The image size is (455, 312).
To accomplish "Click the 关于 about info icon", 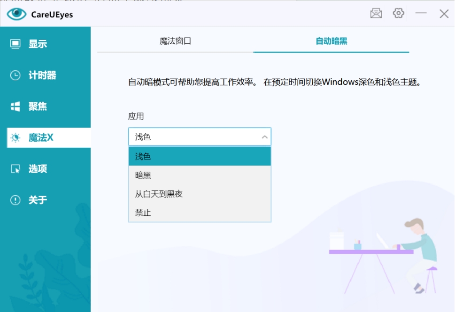I will pos(15,200).
